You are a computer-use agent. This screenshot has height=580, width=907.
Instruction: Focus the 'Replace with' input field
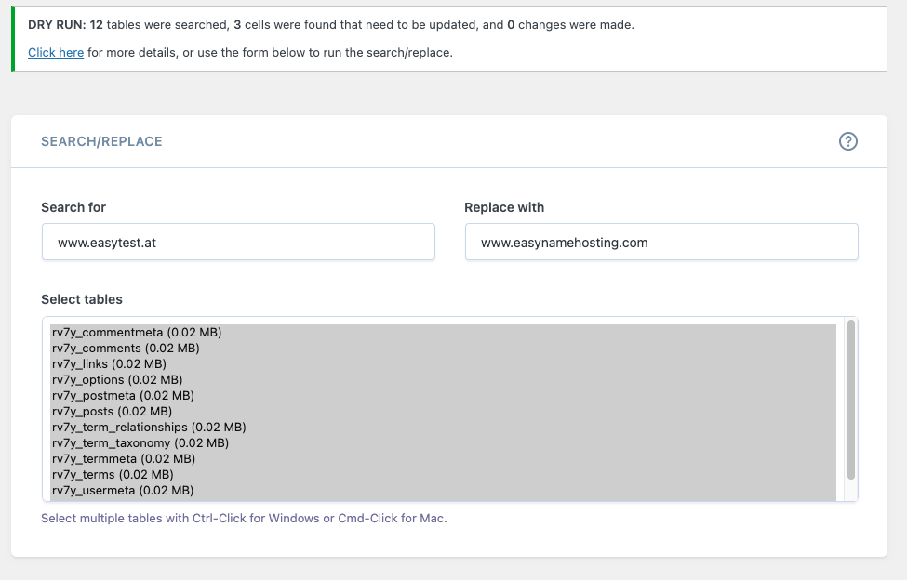coord(661,242)
